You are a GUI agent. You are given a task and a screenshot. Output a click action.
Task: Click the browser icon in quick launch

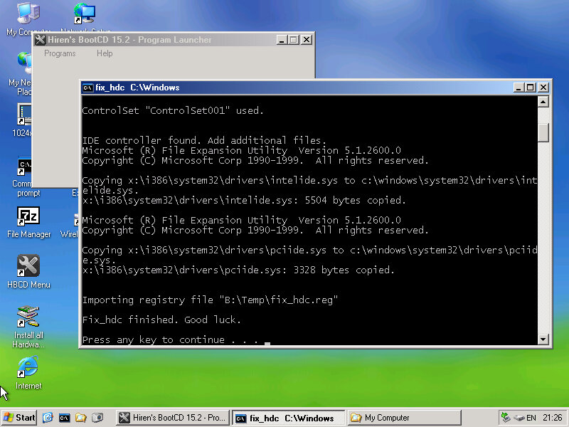click(x=48, y=418)
